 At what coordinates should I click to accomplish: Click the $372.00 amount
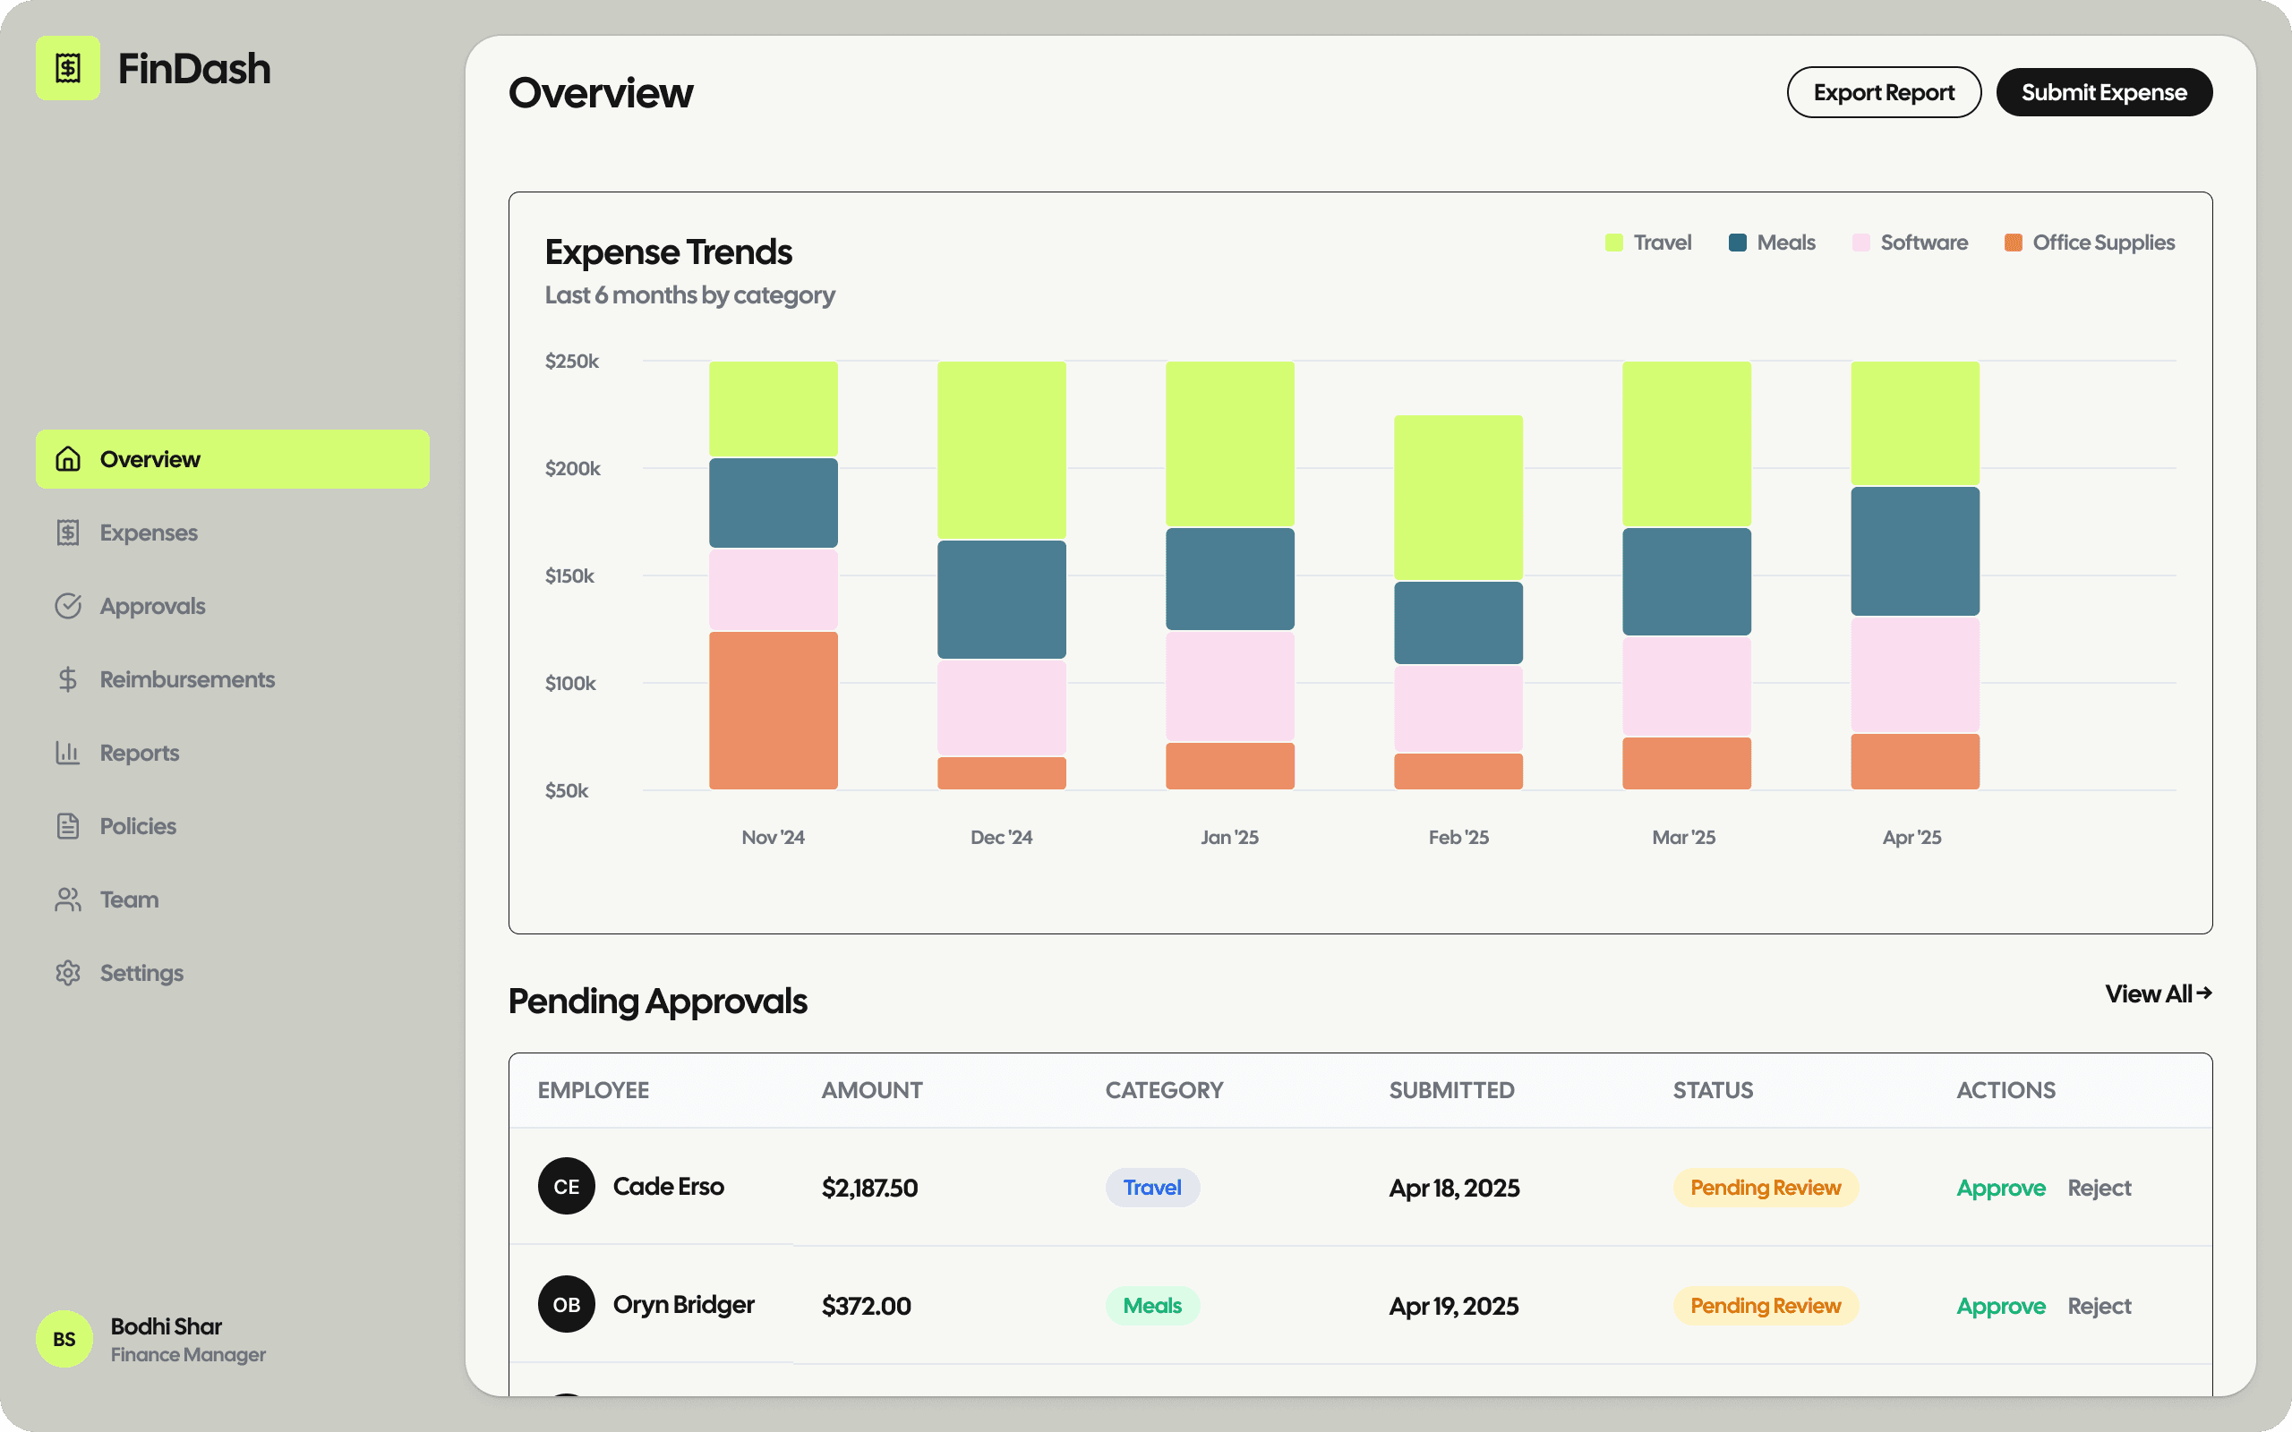[x=866, y=1306]
